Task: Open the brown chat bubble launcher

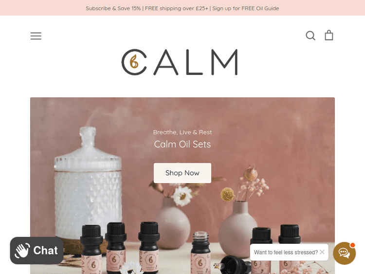Action: [x=344, y=253]
